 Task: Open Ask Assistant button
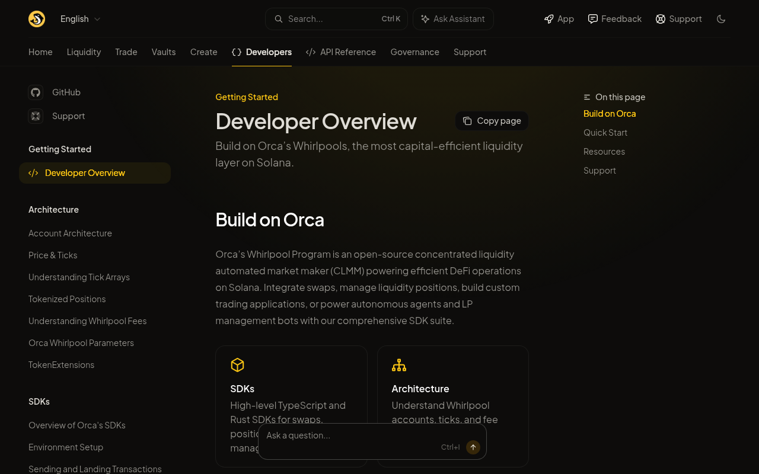[453, 19]
